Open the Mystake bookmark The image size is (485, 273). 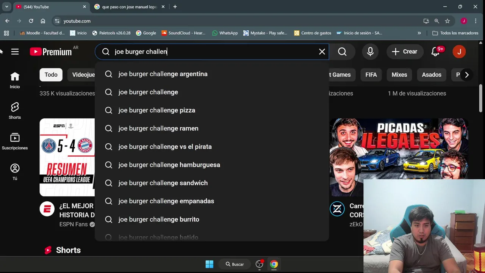pyautogui.click(x=265, y=33)
